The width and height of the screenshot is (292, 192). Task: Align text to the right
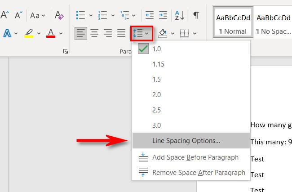click(x=108, y=33)
